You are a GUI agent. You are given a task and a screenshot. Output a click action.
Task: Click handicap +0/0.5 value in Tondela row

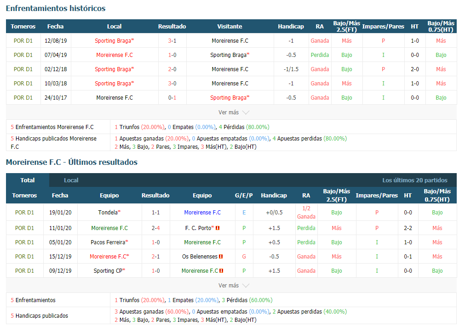[274, 212]
